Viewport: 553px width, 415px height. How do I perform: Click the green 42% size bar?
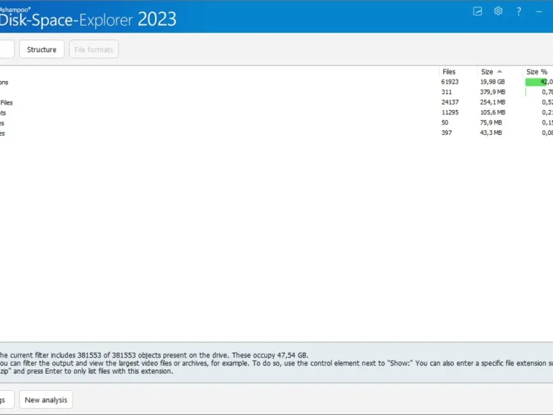click(x=536, y=82)
